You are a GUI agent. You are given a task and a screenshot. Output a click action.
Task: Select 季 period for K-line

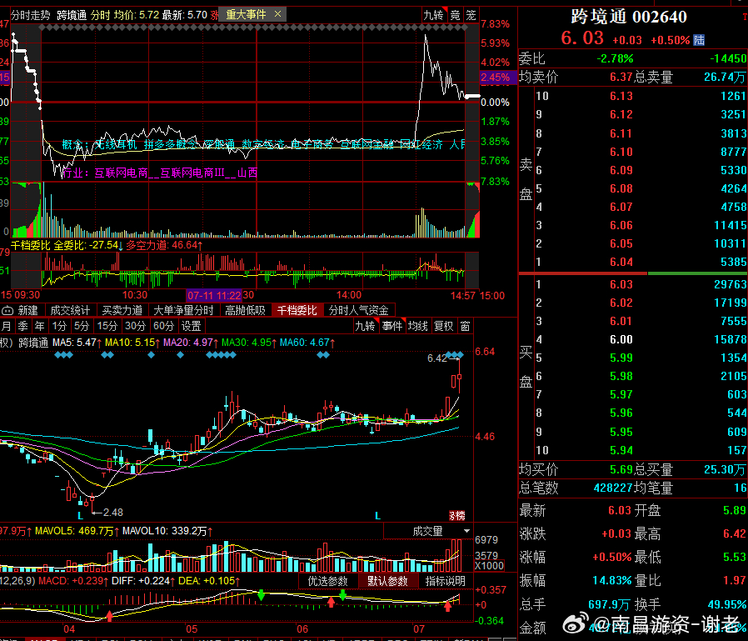[x=22, y=326]
